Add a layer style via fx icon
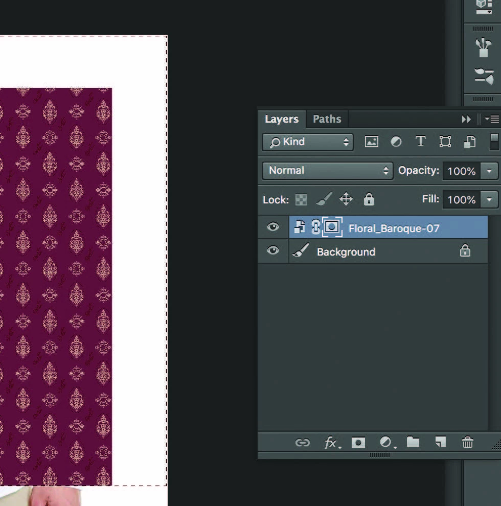The image size is (501, 506). click(332, 443)
